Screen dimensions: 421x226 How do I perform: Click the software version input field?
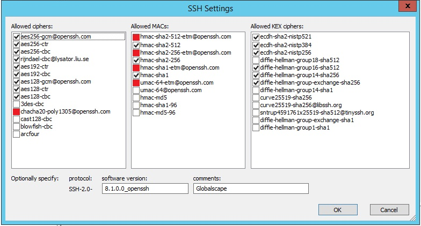click(x=145, y=189)
